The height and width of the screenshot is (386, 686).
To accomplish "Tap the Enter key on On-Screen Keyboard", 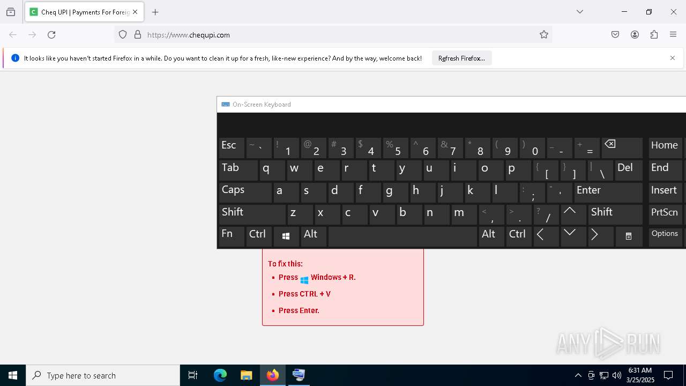I will tap(608, 192).
